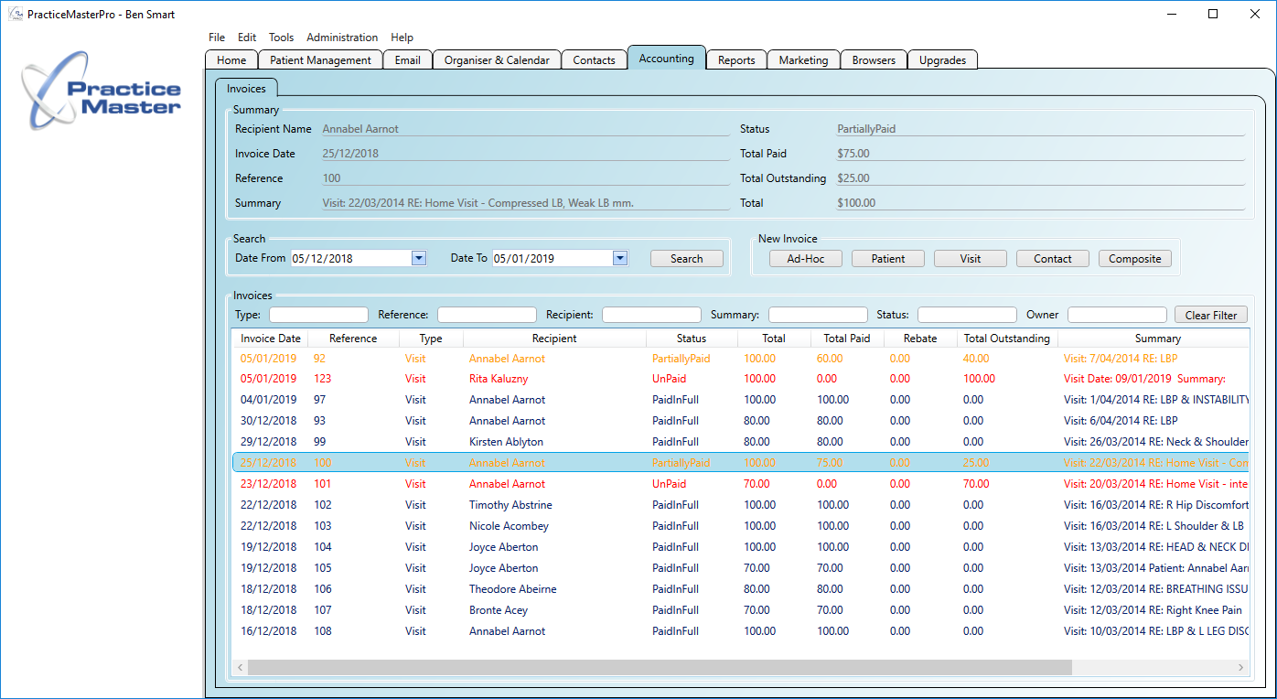Create a Composite invoice
This screenshot has width=1277, height=699.
point(1134,258)
